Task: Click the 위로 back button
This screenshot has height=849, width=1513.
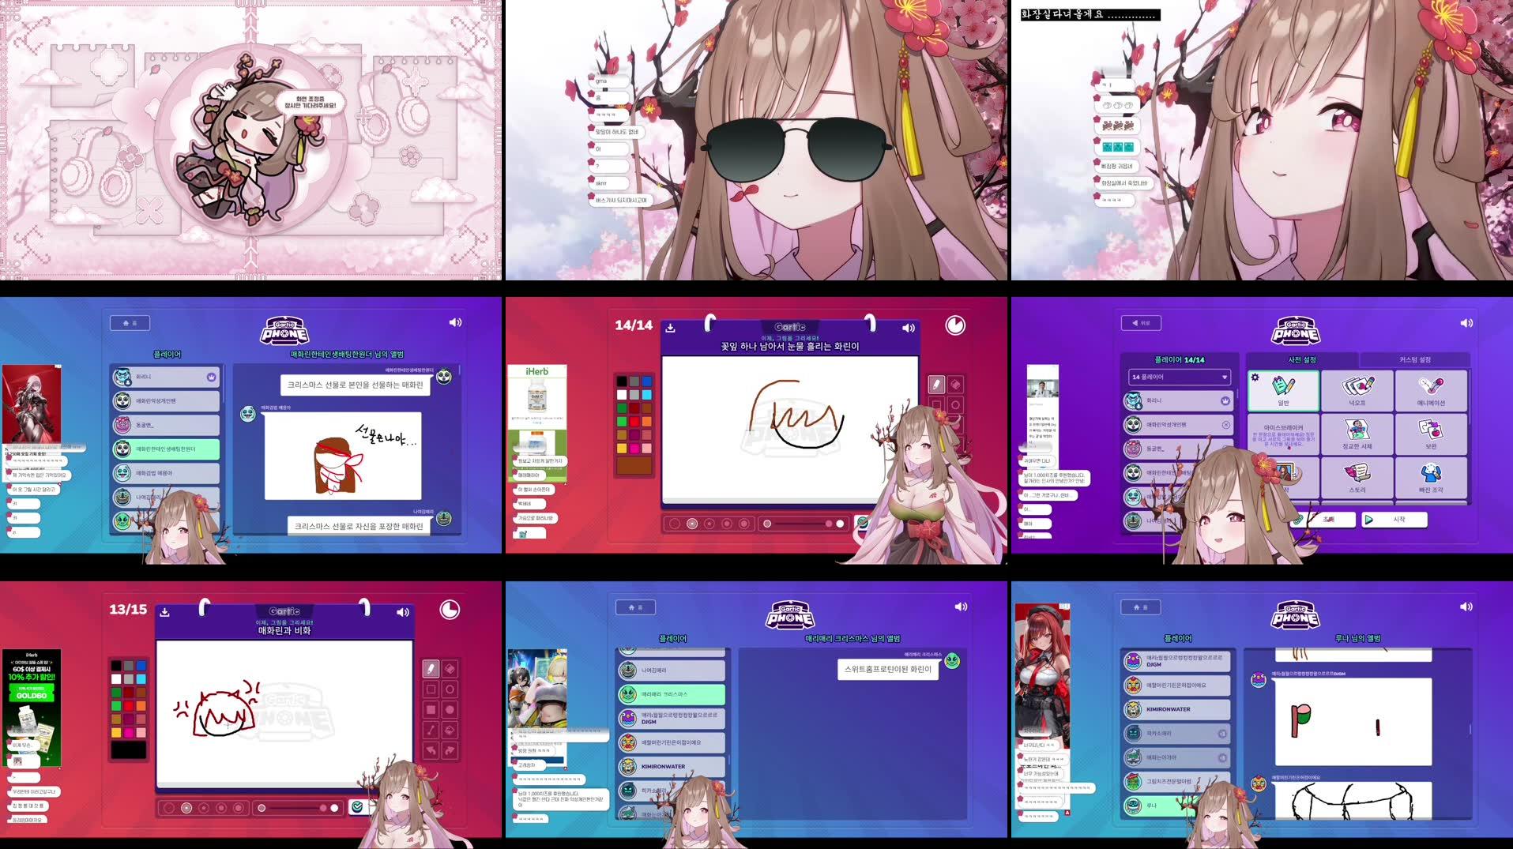Action: 1142,323
